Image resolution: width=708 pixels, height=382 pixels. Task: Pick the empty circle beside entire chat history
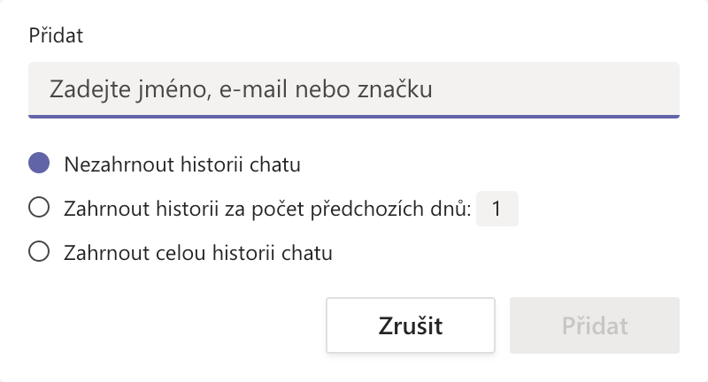coord(38,253)
